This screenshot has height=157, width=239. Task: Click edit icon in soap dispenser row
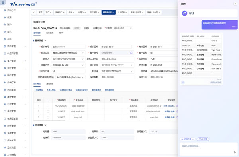click(177, 106)
